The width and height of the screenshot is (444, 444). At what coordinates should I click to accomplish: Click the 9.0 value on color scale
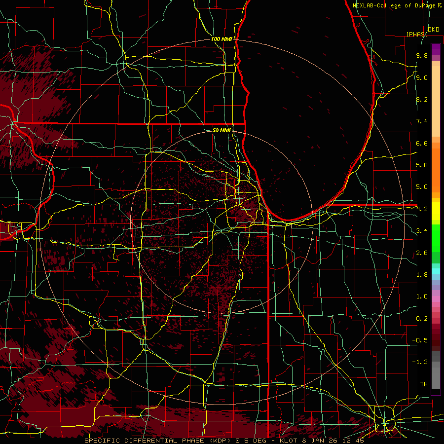[422, 77]
